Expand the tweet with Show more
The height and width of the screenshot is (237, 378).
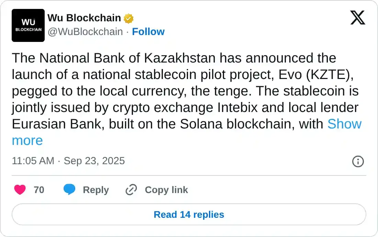[x=344, y=124]
